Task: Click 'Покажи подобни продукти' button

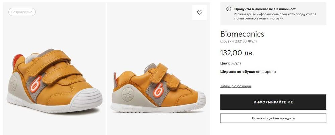Action: [x=273, y=118]
